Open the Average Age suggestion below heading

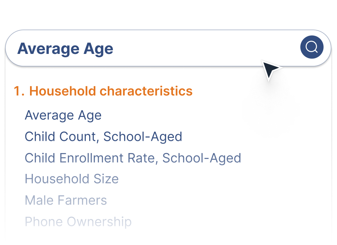point(63,115)
